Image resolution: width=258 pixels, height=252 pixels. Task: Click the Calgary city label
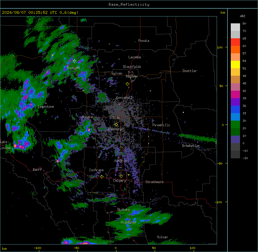coord(119,180)
